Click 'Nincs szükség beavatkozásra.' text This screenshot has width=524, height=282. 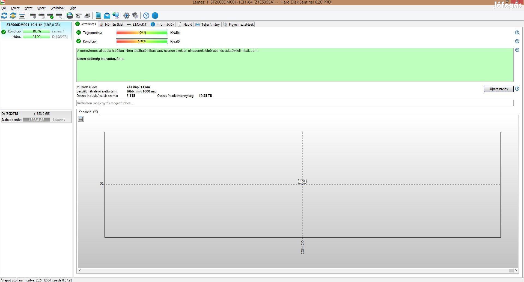pos(101,59)
